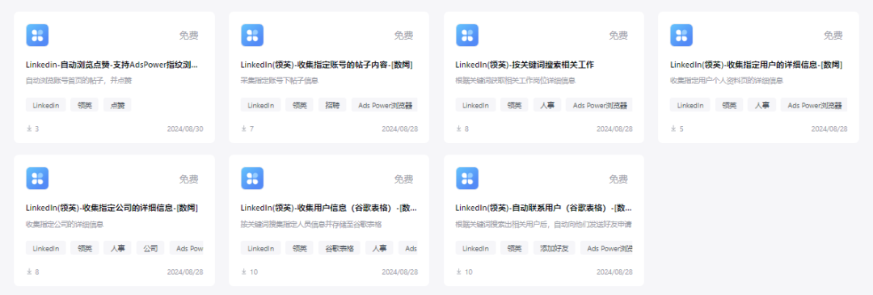The image size is (873, 295).
Task: Open 收集指定公司的详细信息 template title
Action: point(112,208)
